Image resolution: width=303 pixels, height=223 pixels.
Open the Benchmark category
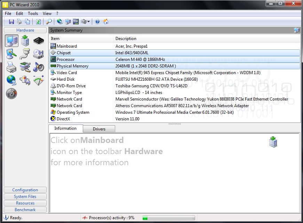click(x=25, y=210)
